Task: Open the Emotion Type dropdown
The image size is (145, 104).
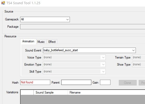Action: [74, 64]
